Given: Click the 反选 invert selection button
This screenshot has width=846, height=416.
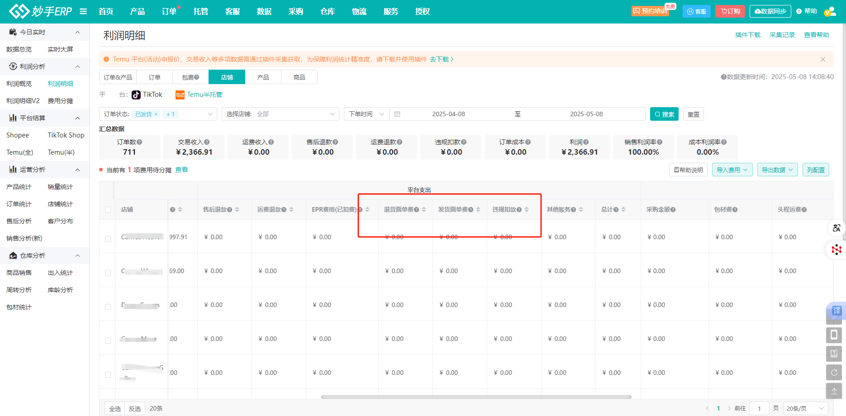Looking at the screenshot, I should 135,408.
